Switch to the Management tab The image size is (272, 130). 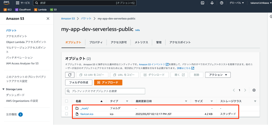(x=159, y=42)
